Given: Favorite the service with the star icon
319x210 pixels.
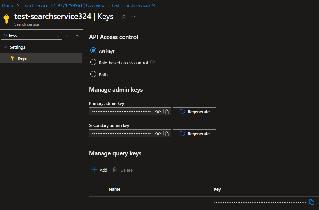Looking at the screenshot, I should pyautogui.click(x=124, y=17).
